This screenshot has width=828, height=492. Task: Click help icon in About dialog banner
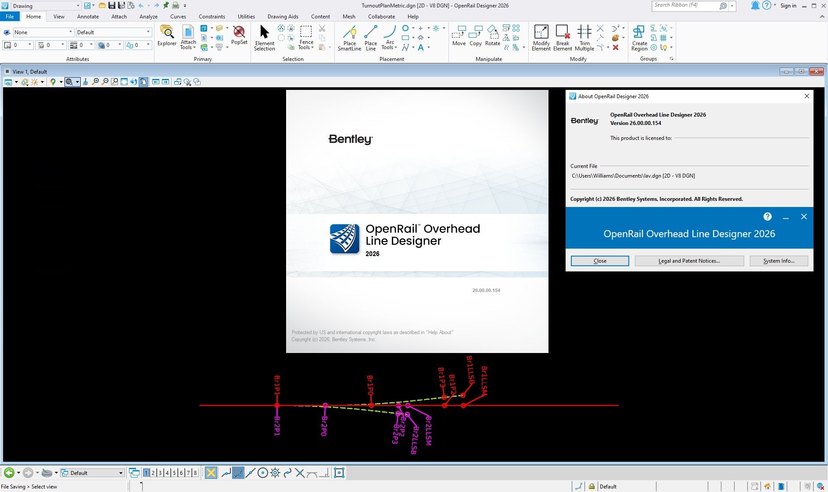pos(767,217)
